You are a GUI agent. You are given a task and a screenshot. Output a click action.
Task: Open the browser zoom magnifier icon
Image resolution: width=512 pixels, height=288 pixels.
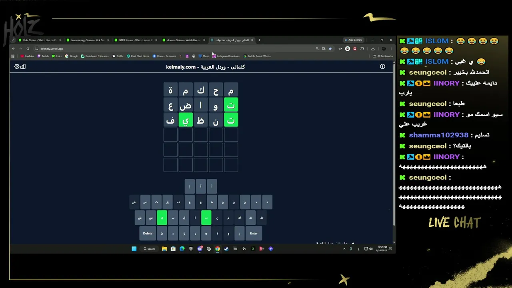(317, 49)
